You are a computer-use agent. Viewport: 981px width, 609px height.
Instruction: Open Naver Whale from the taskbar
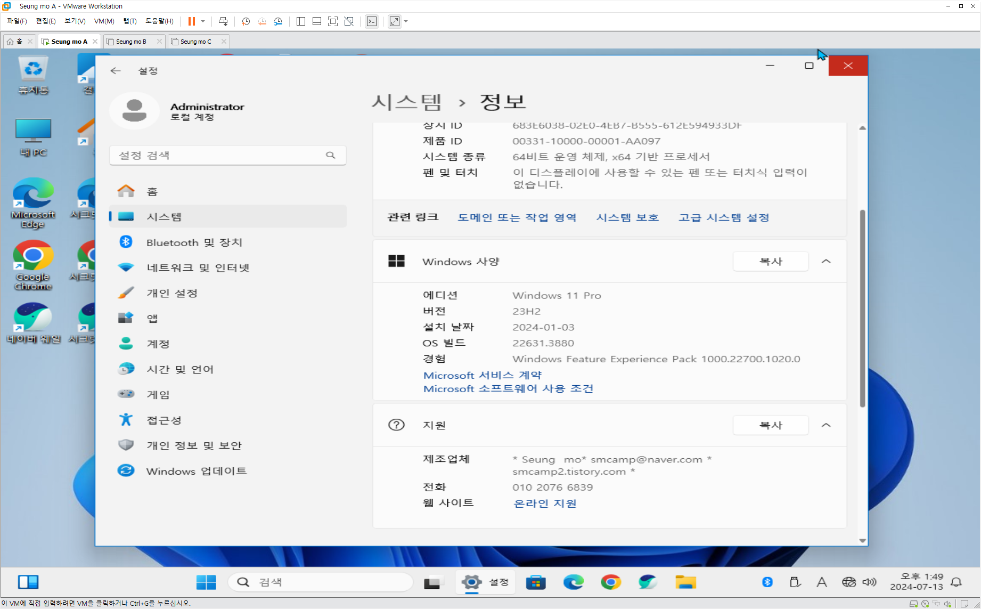[x=648, y=582]
